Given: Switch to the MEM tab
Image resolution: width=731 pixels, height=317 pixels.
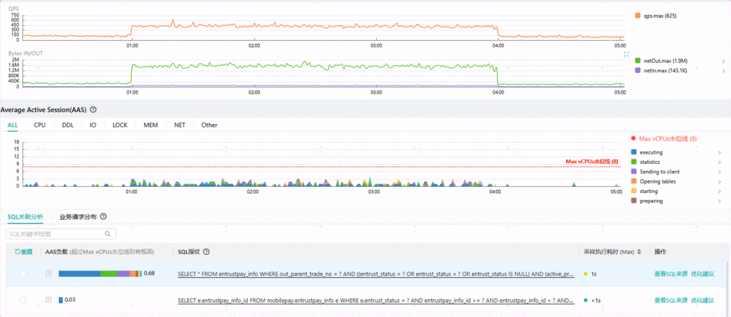Looking at the screenshot, I should [150, 125].
